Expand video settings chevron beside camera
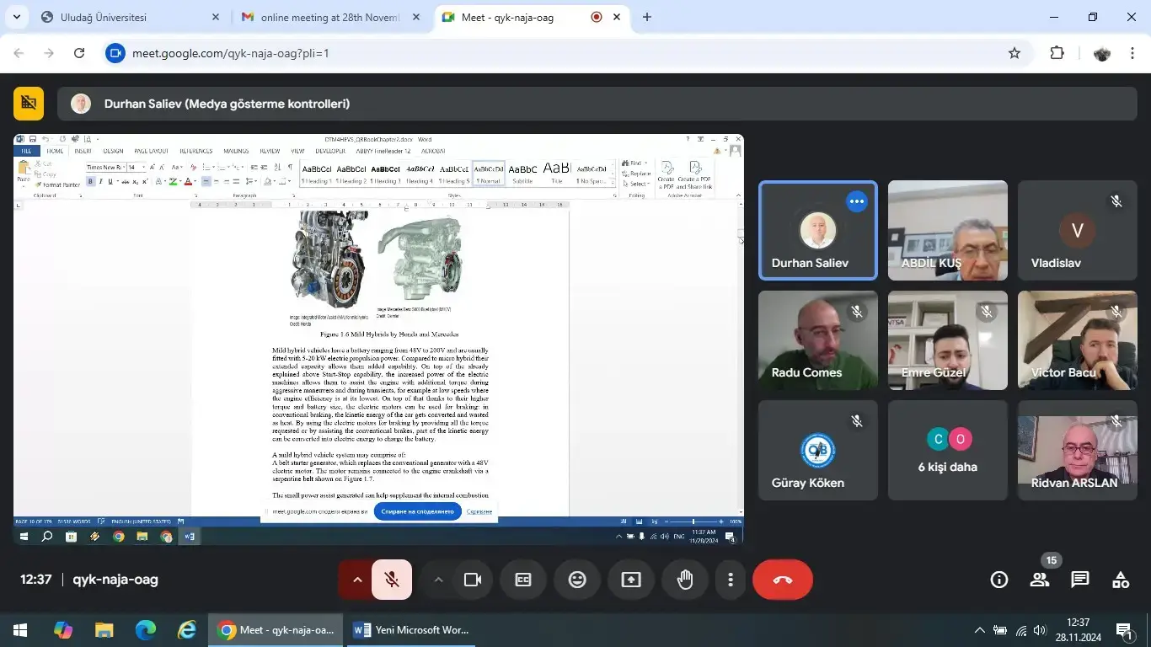This screenshot has height=647, width=1151. coord(438,580)
